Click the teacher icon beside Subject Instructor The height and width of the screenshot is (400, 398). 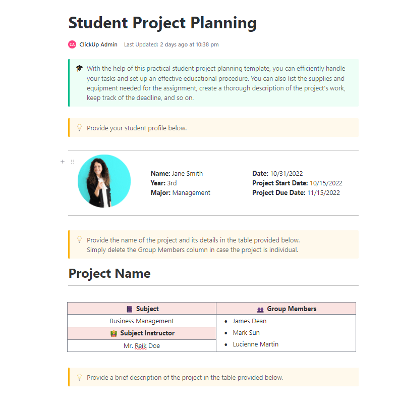(x=113, y=333)
